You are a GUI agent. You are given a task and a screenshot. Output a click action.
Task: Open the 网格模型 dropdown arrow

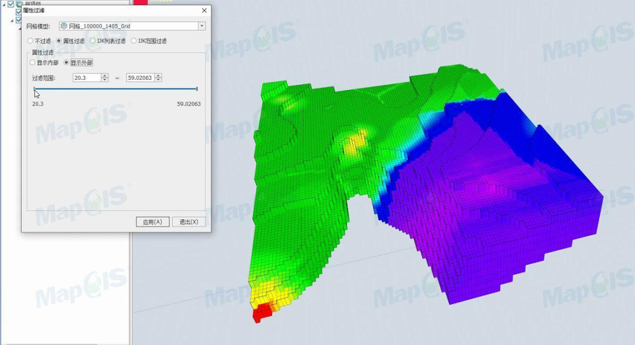202,26
